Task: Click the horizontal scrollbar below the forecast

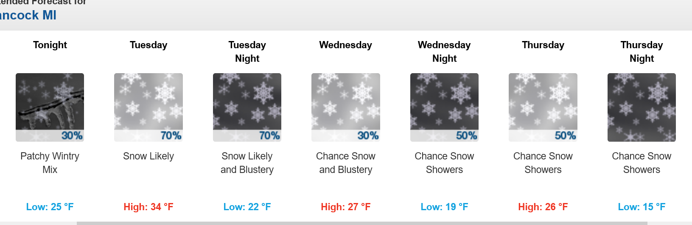Action: coord(384,223)
